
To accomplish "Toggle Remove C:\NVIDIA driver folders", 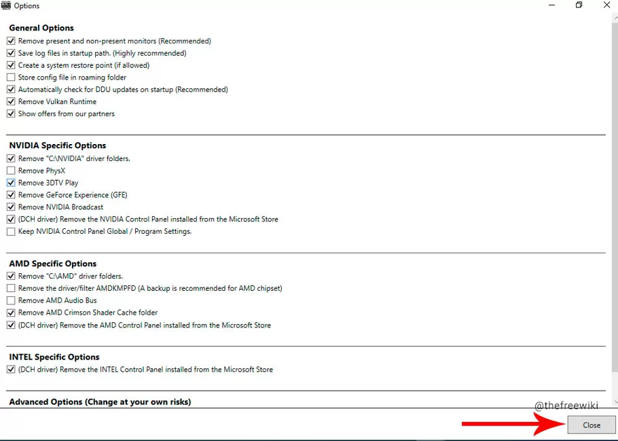I will [x=11, y=158].
